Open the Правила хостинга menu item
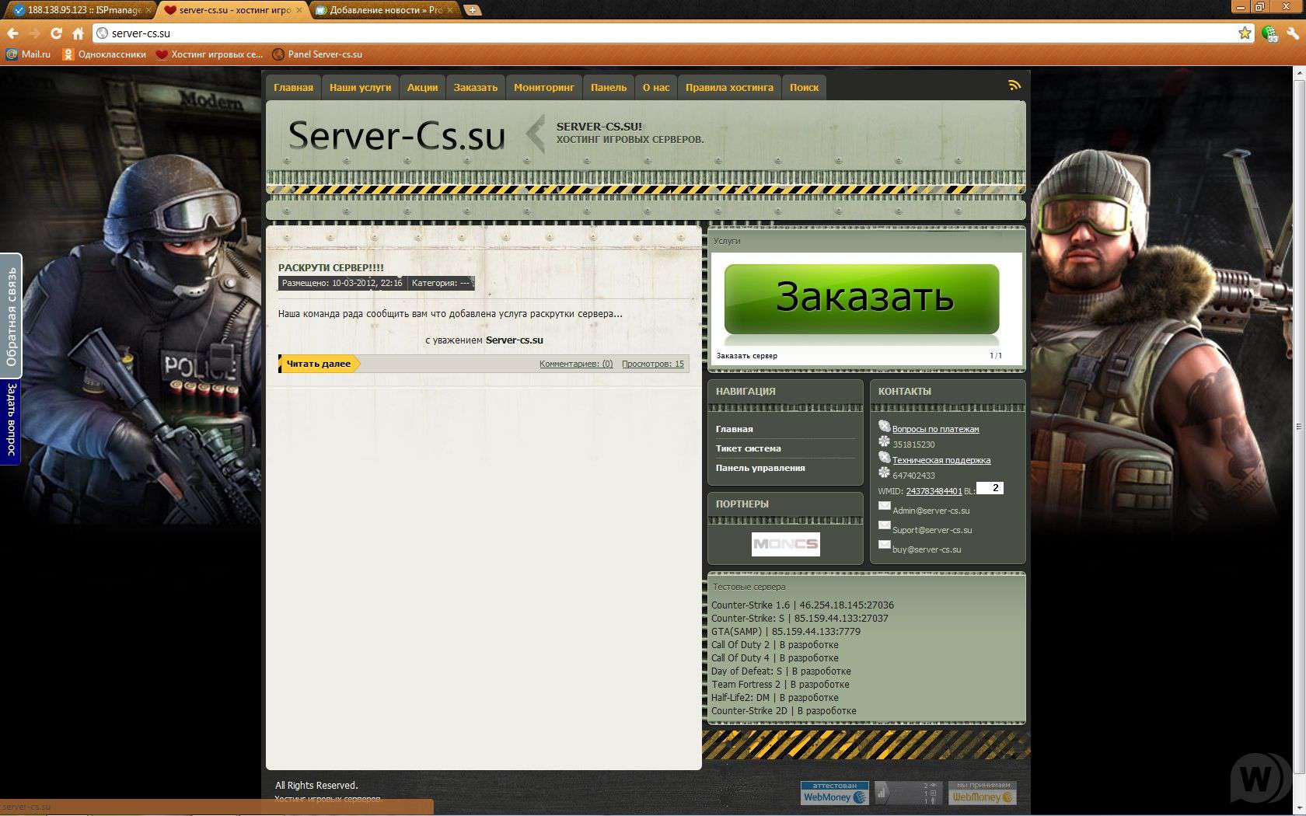This screenshot has width=1306, height=816. (729, 88)
